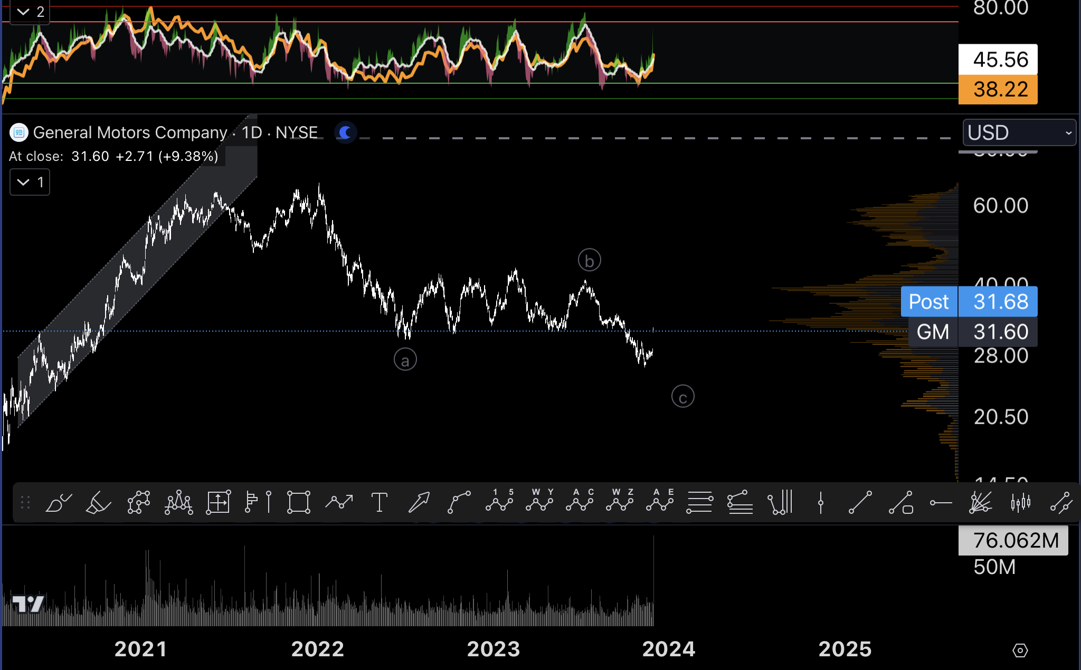Grab the drawing toolbar drag handle
The width and height of the screenshot is (1081, 670).
(x=25, y=502)
